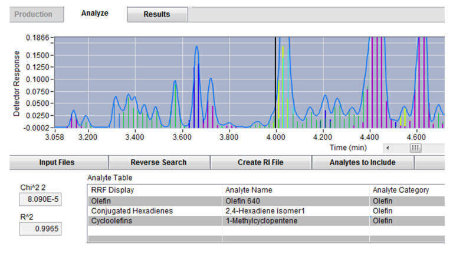453x254 pixels.
Task: Click the R^2 value field
Action: click(x=41, y=229)
